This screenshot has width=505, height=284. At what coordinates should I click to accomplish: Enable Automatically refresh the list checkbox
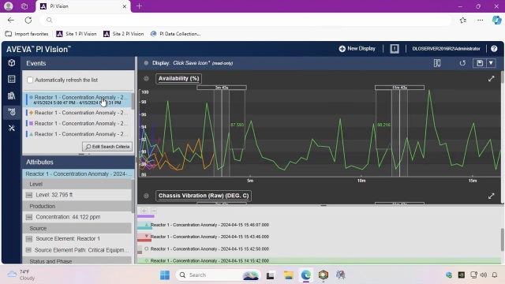point(30,80)
